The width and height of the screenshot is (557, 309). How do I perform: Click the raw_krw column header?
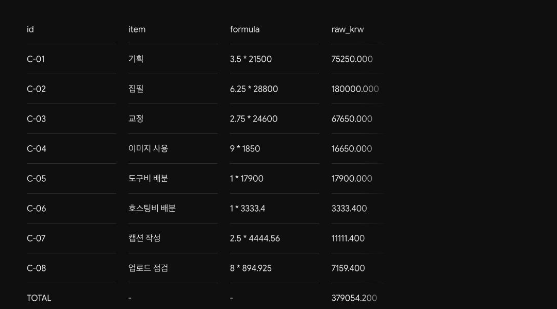(348, 30)
